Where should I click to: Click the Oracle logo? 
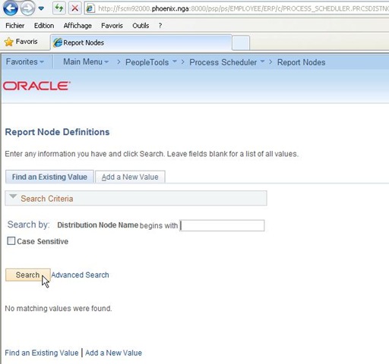pyautogui.click(x=36, y=86)
